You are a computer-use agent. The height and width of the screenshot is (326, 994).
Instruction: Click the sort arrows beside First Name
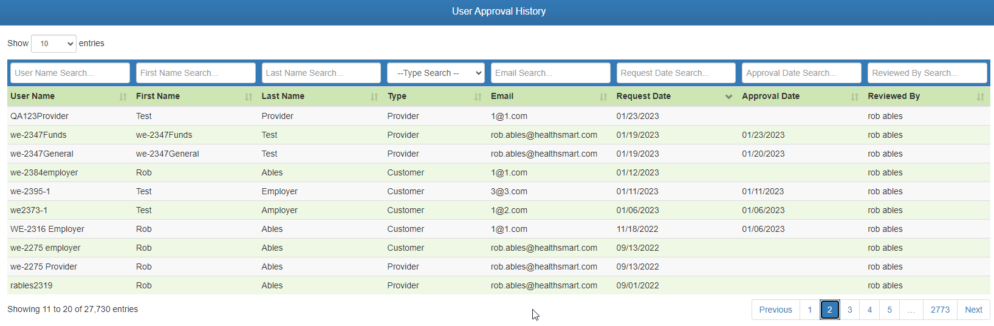pyautogui.click(x=249, y=97)
